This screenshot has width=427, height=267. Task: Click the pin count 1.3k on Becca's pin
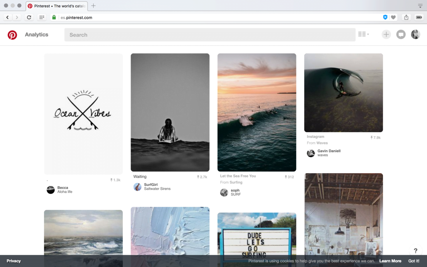click(115, 180)
